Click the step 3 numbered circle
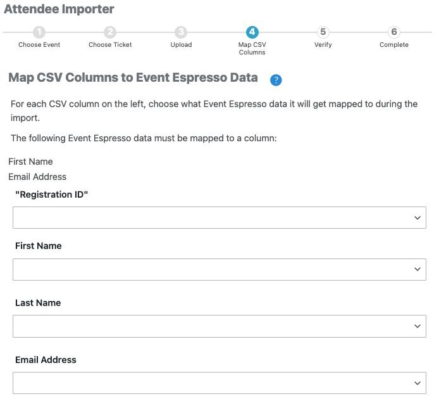This screenshot has height=401, width=439. 181,32
